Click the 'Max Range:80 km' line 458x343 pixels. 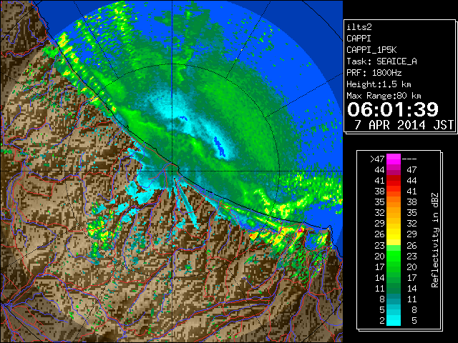coord(384,96)
